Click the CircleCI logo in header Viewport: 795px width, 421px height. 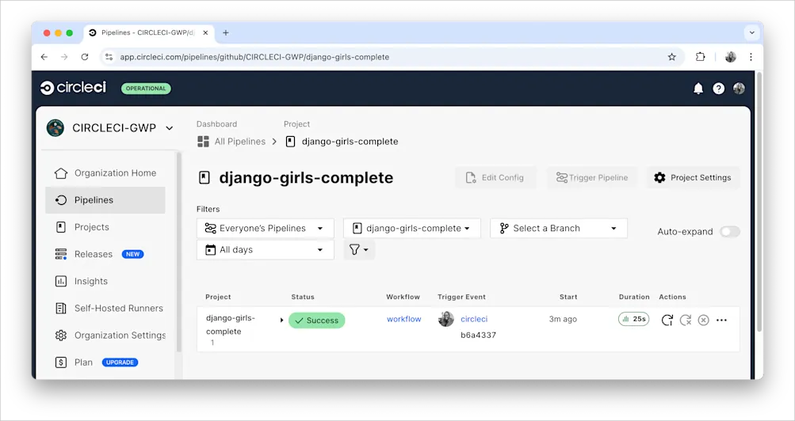click(74, 88)
